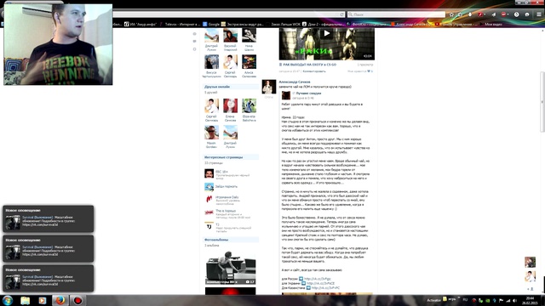
Task: Open the Firefox downloads arrow icon
Action: (x=470, y=14)
